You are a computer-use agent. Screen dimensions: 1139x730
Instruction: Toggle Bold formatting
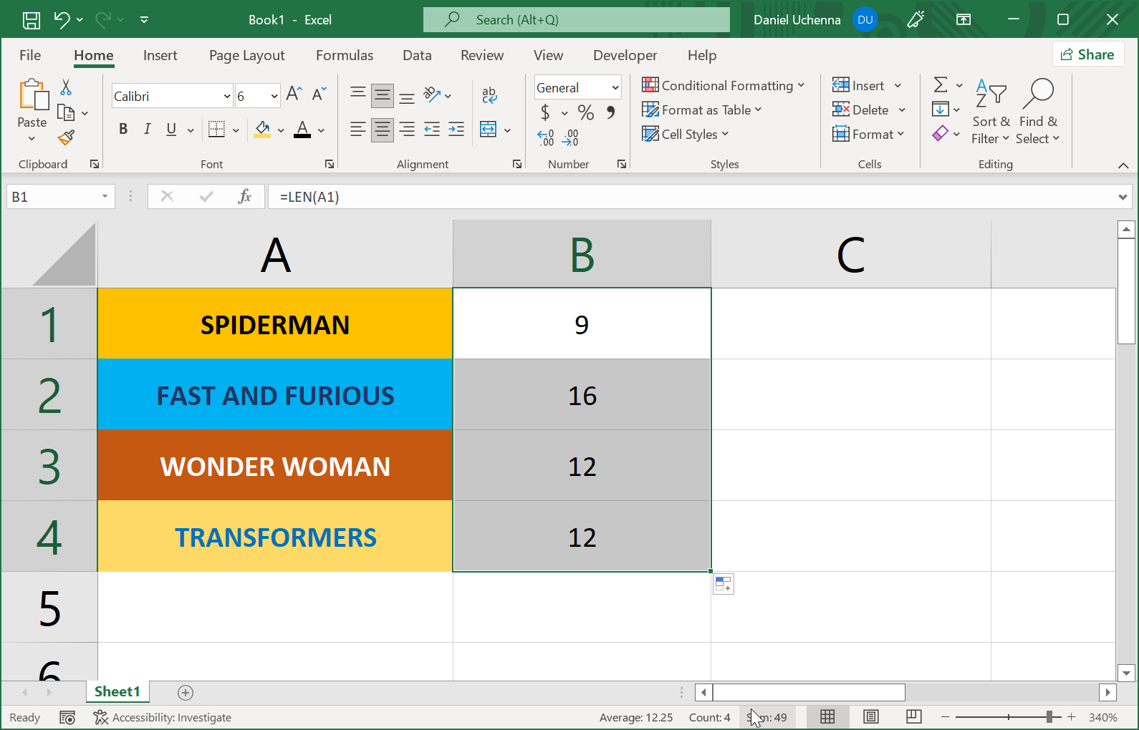coord(123,129)
